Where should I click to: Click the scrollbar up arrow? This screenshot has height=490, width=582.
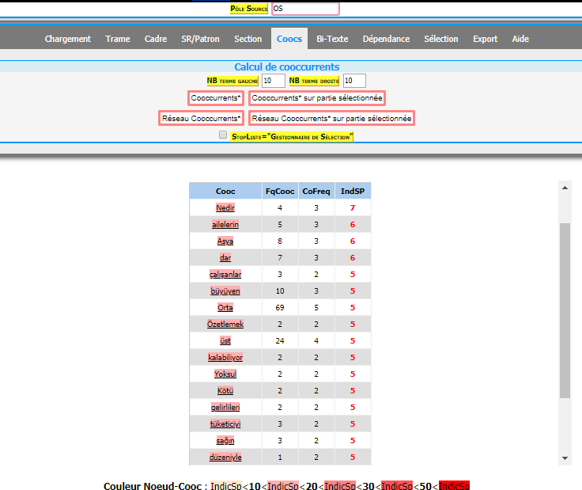coord(565,188)
